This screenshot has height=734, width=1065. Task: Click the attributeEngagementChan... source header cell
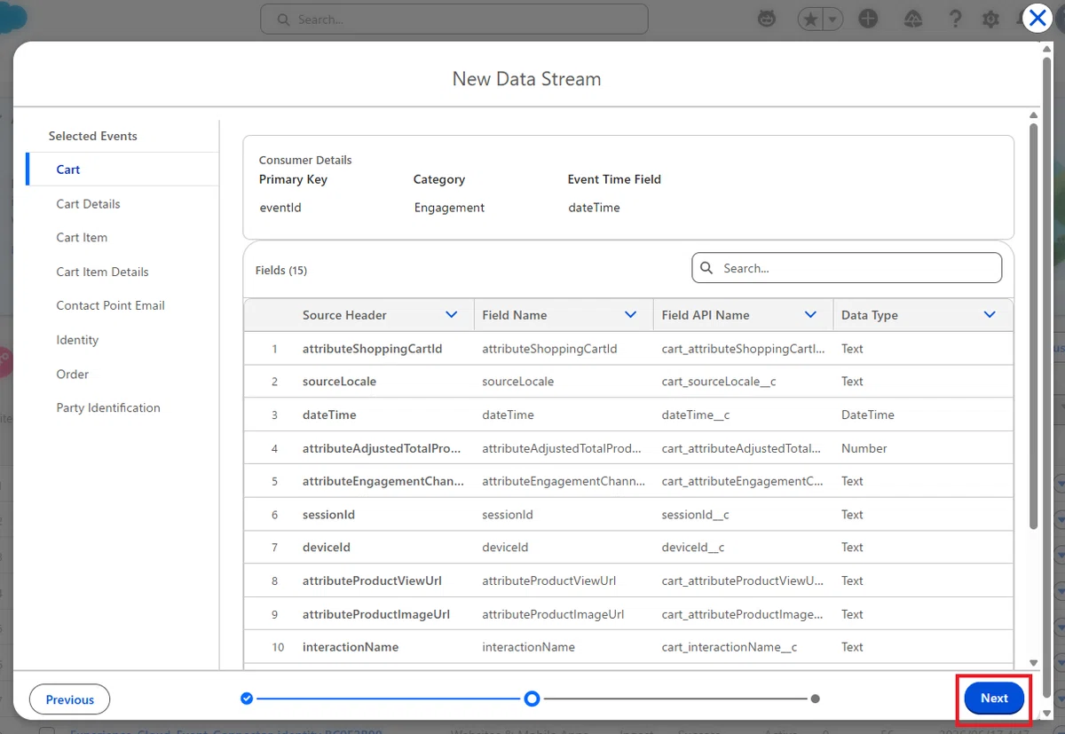[x=383, y=481]
